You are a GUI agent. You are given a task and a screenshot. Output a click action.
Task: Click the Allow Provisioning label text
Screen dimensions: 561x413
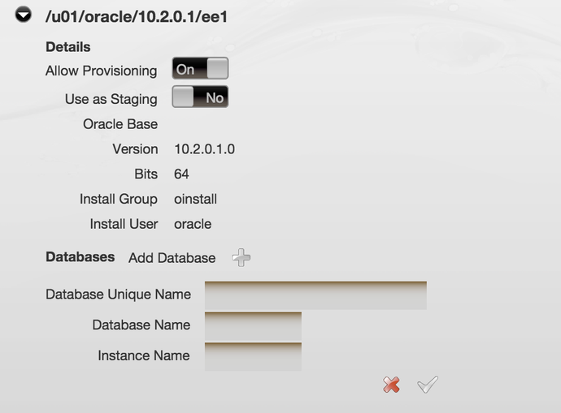pyautogui.click(x=101, y=71)
